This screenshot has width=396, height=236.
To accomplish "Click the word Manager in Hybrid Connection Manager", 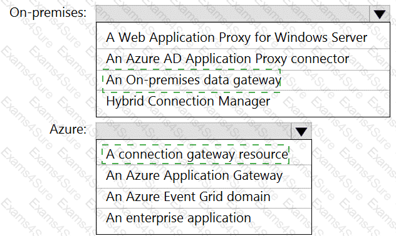I will click(244, 102).
